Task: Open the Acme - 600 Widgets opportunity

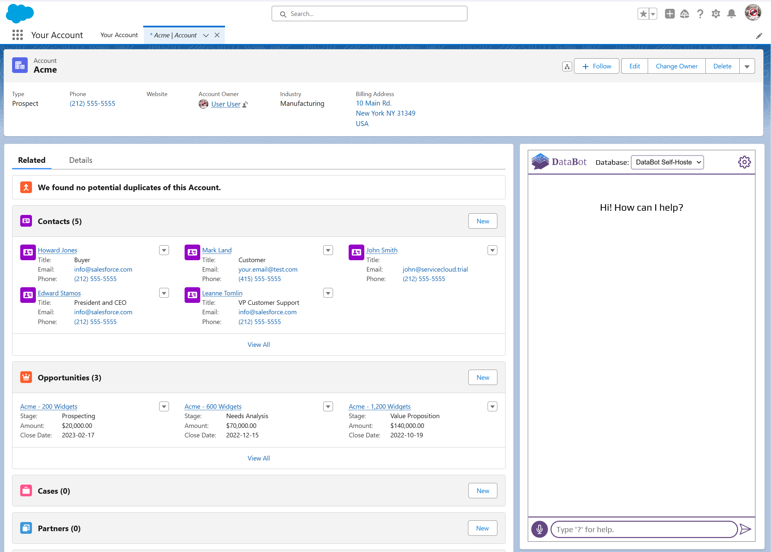Action: pos(213,406)
